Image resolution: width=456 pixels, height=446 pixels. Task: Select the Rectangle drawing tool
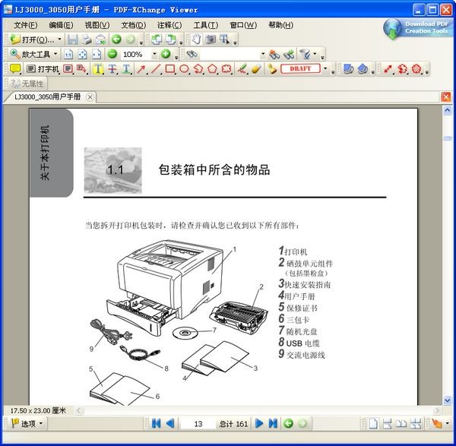click(x=170, y=68)
